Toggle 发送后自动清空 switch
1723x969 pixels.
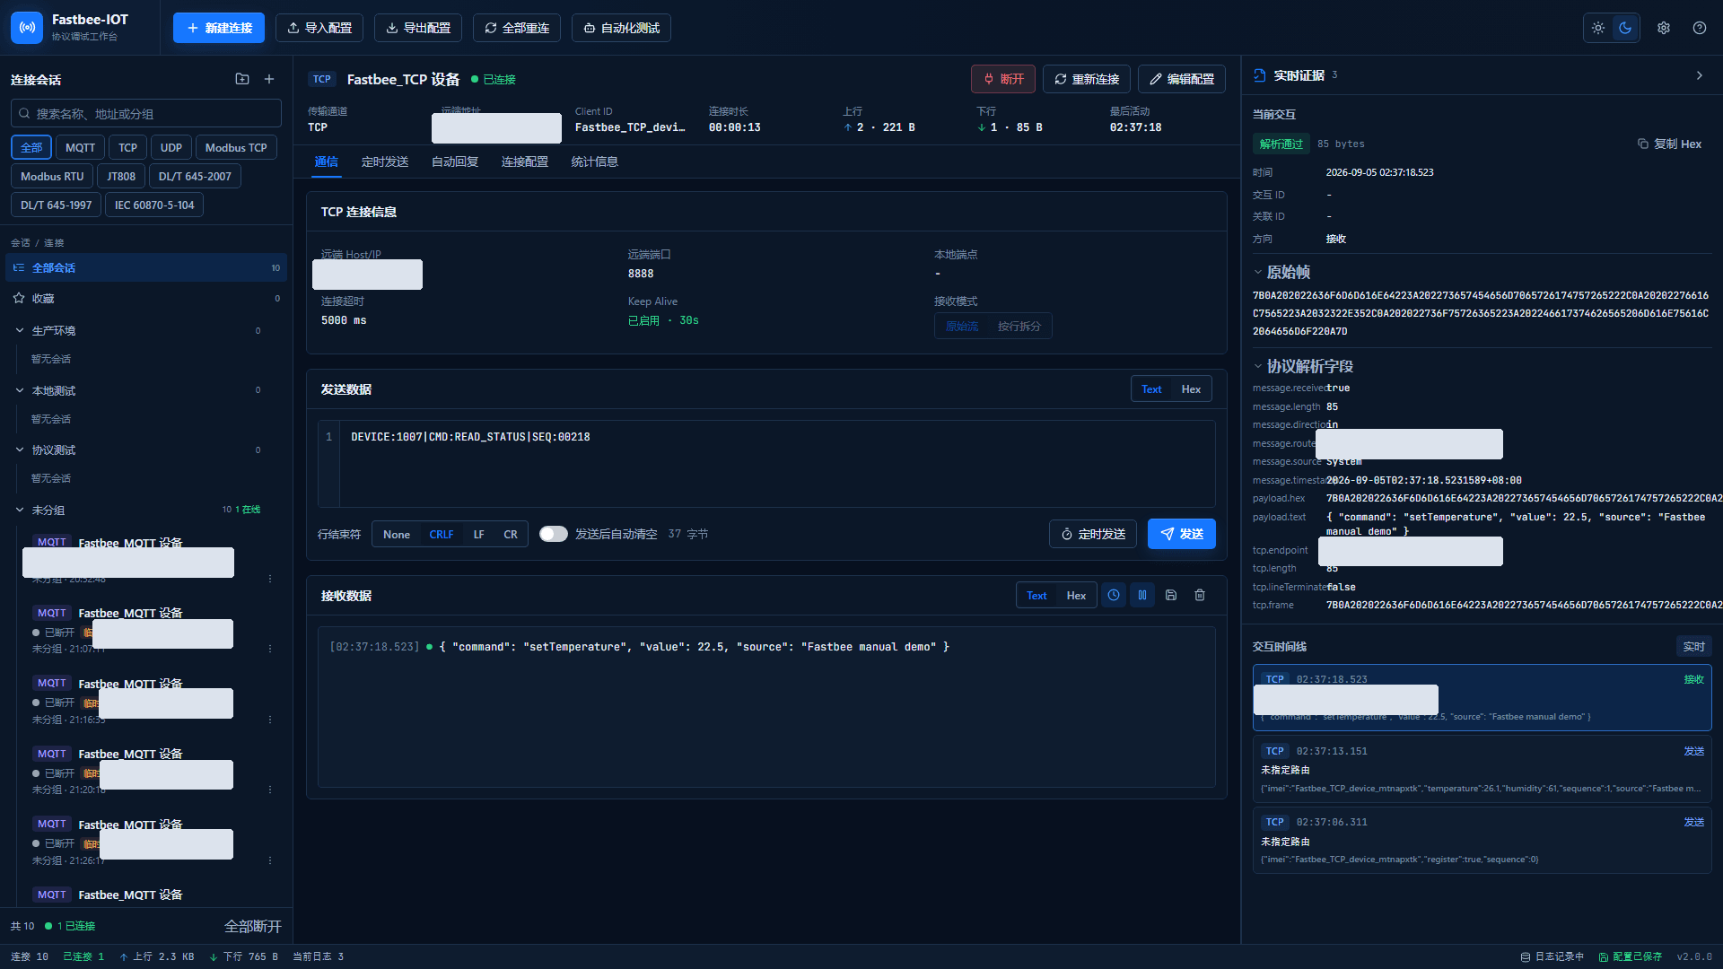coord(554,534)
